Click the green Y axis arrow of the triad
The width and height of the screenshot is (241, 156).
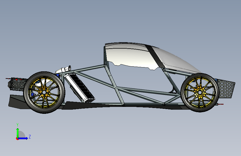[18, 133]
